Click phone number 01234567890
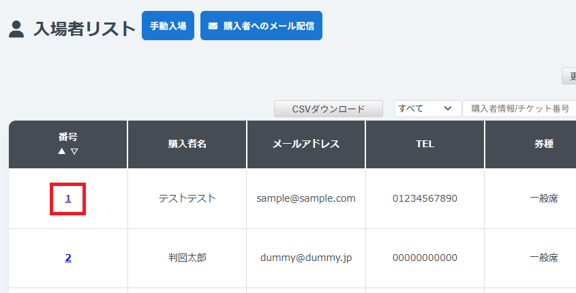 425,199
